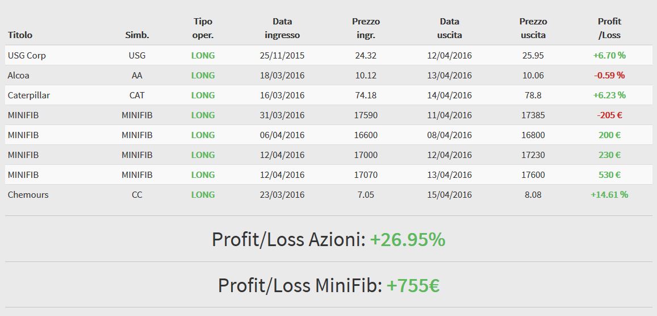Click the CAT symbol cell
Screen dimensions: 657x316
tap(137, 95)
